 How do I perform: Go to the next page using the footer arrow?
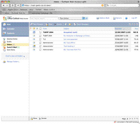(135, 119)
